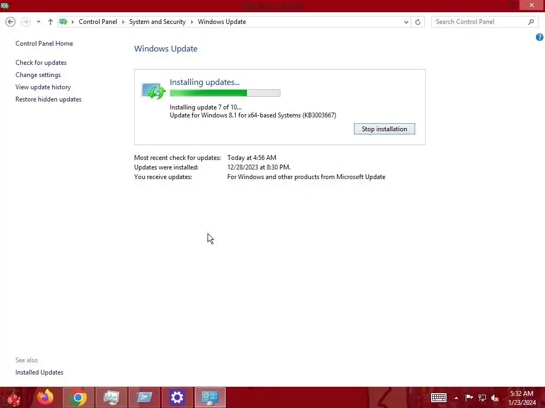Open the Action Center flag icon
Image resolution: width=545 pixels, height=408 pixels.
coord(469,397)
